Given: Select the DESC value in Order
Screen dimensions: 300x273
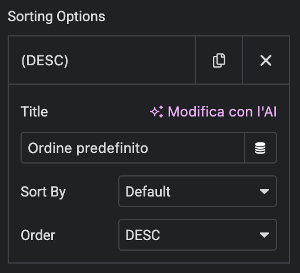Looking at the screenshot, I should [x=143, y=235].
